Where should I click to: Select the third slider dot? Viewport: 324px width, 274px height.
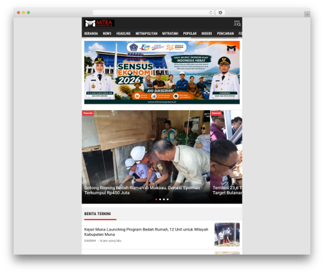[x=164, y=200]
